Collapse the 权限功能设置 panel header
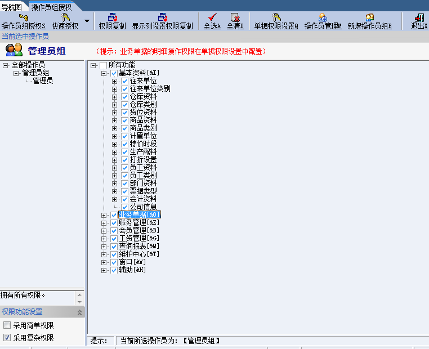429x349 pixels. (79, 312)
